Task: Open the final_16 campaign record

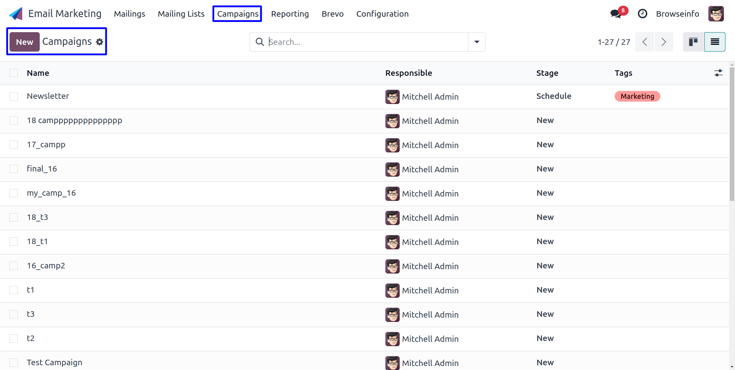Action: click(x=42, y=169)
